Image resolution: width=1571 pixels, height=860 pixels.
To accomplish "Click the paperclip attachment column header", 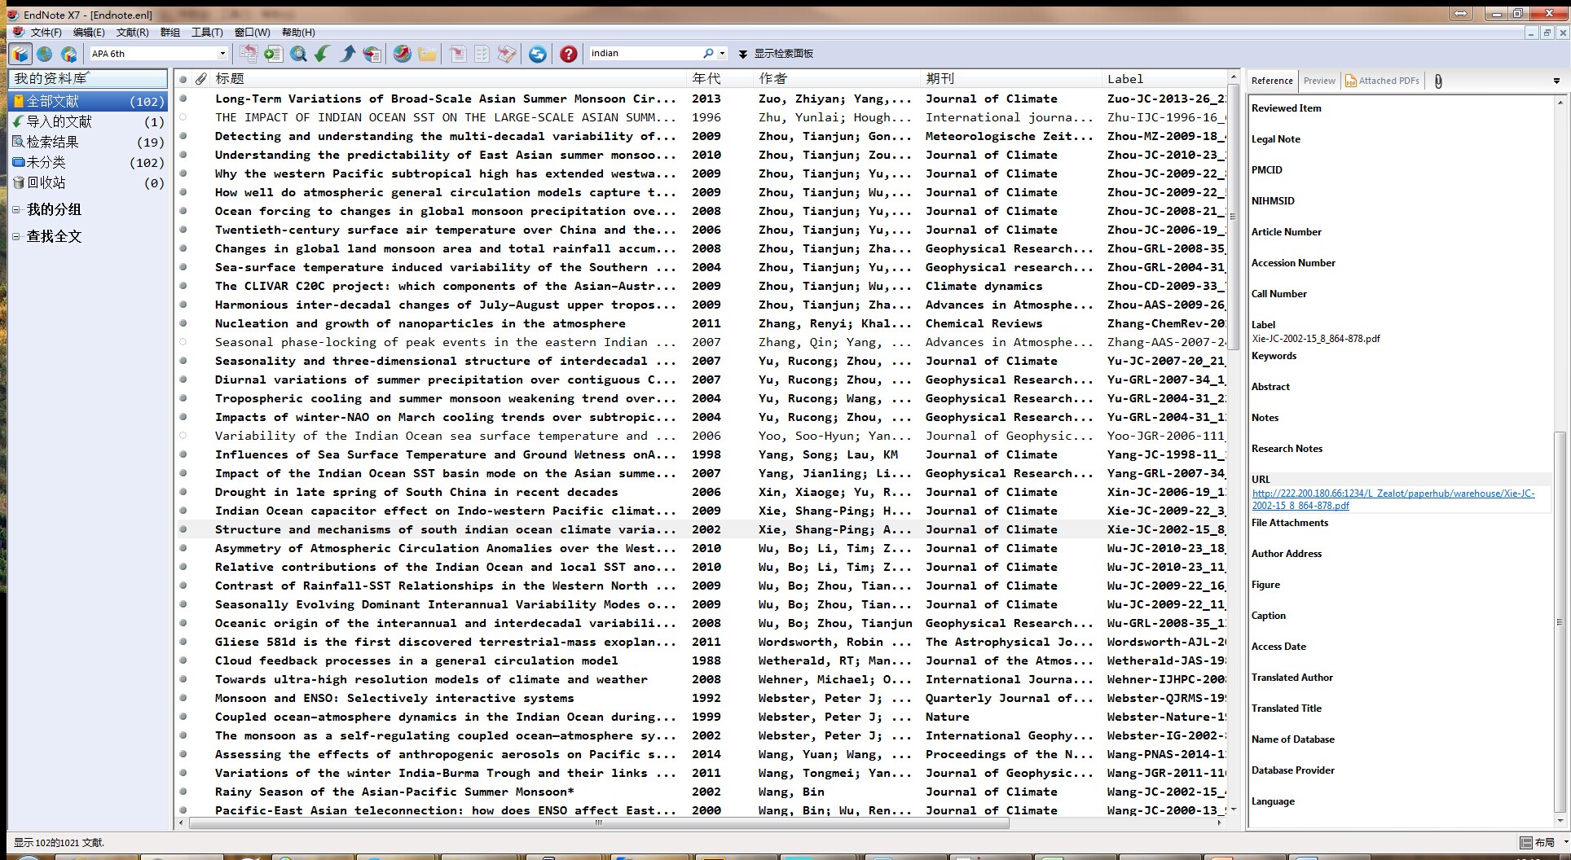I will [x=201, y=79].
